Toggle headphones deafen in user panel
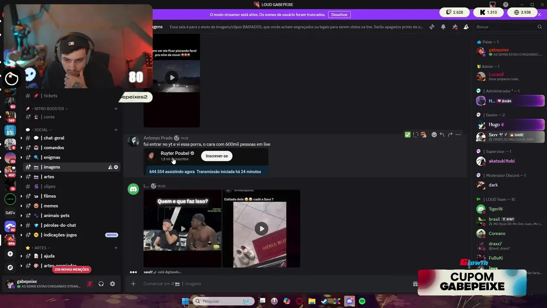 [x=101, y=284]
